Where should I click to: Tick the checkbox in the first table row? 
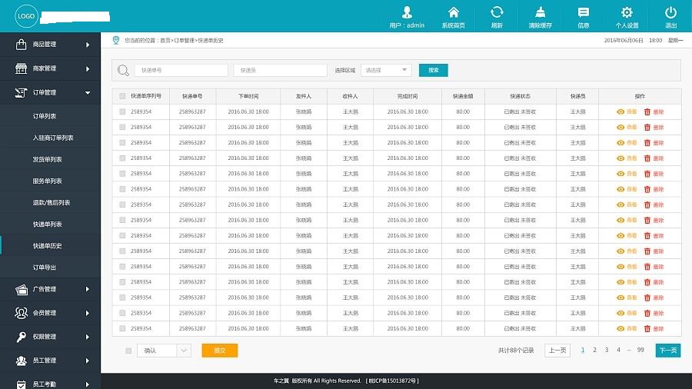tap(122, 112)
